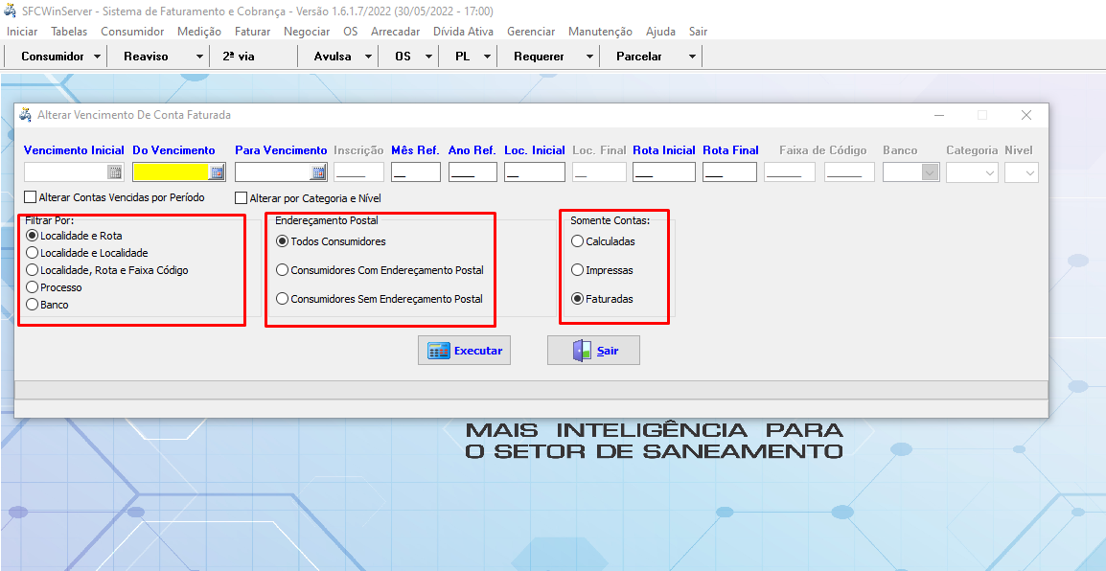Enable Alterar Contas Vencidas por Período
The width and height of the screenshot is (1106, 571).
tap(31, 197)
